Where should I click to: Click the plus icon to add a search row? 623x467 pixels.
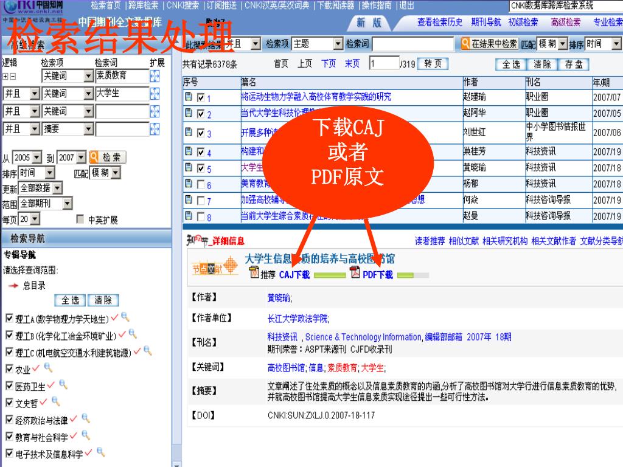[x=5, y=76]
